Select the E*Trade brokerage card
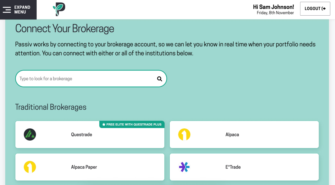The height and width of the screenshot is (185, 335). pyautogui.click(x=244, y=167)
